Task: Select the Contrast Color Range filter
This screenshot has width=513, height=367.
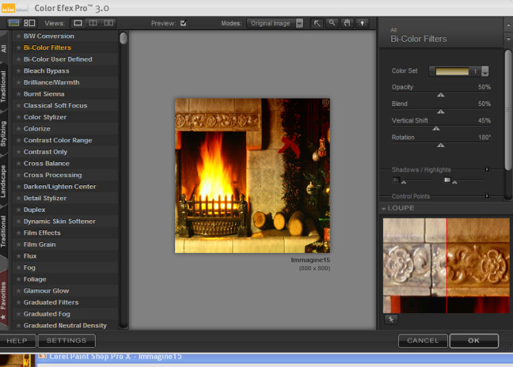Action: click(57, 140)
